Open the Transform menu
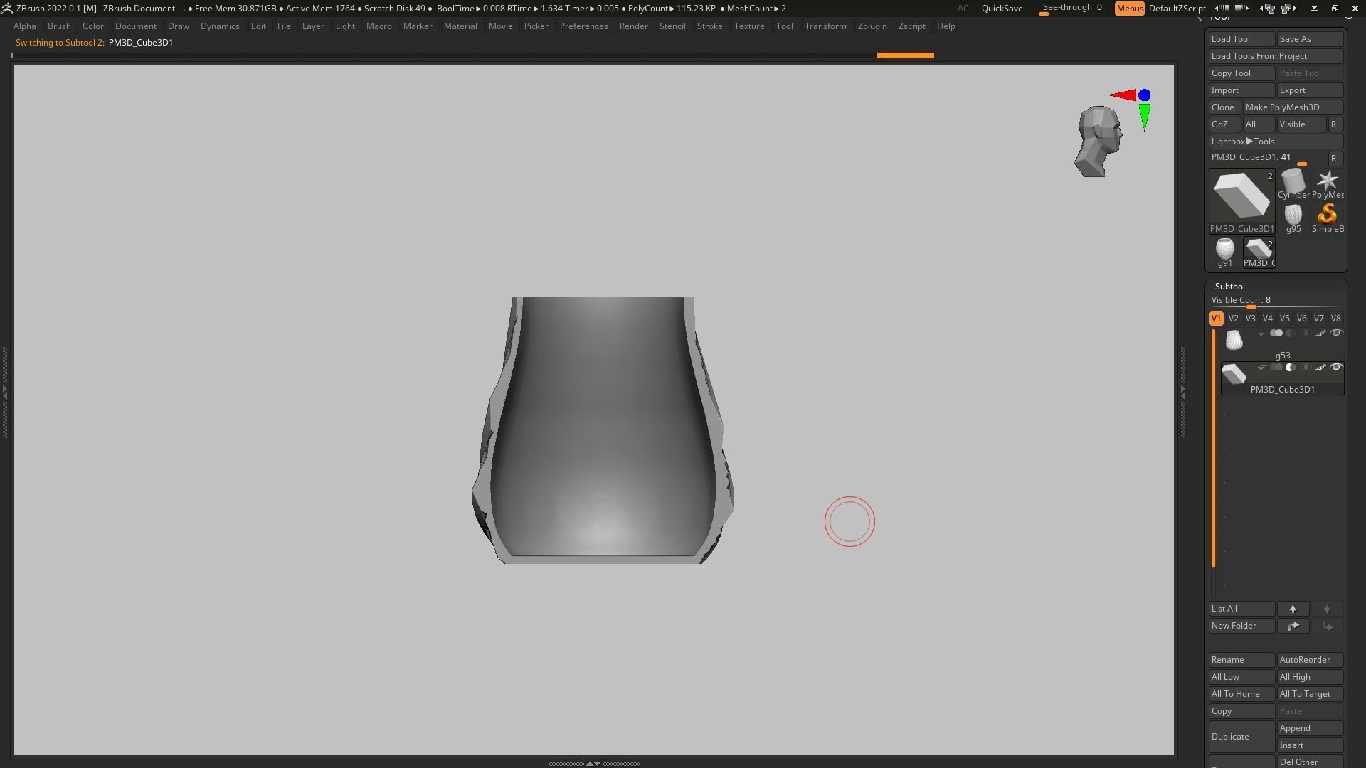Screen dimensions: 1366x768 point(825,26)
